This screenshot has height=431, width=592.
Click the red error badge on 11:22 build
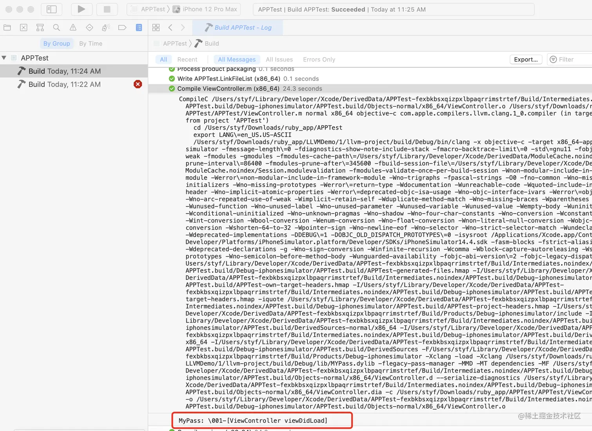(x=138, y=84)
